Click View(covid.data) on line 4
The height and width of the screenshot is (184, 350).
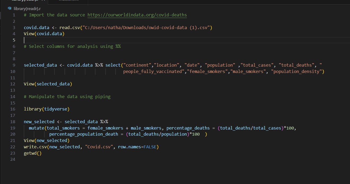click(x=44, y=34)
